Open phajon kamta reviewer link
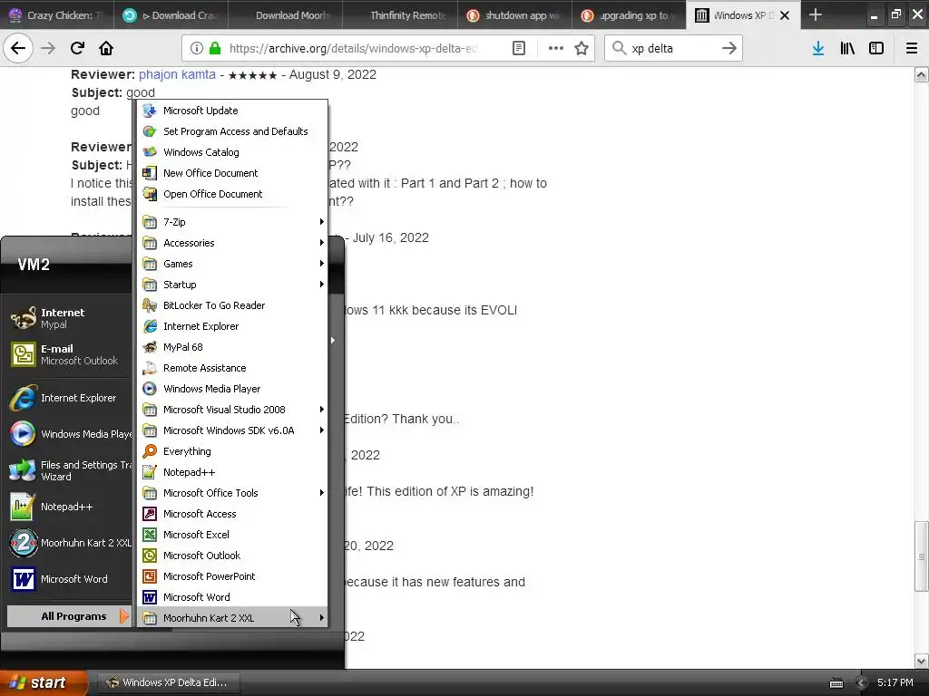The height and width of the screenshot is (696, 929). 177,74
